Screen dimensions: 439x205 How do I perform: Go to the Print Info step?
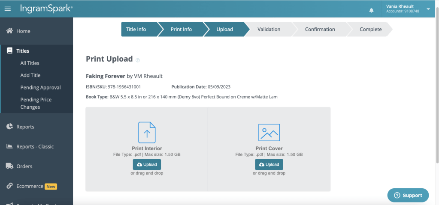pos(181,30)
